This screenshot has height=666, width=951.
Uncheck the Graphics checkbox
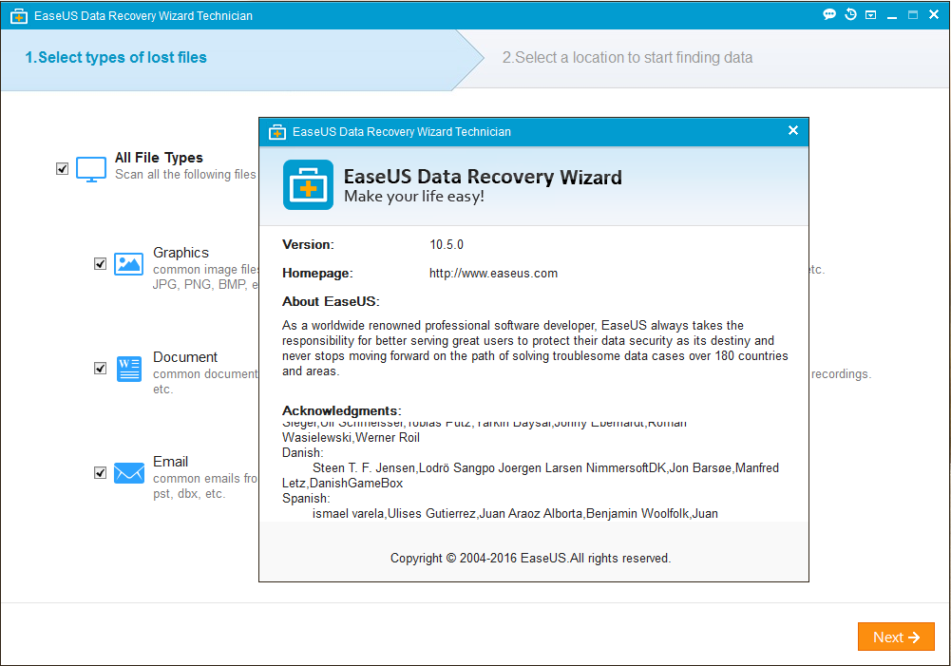click(x=100, y=264)
